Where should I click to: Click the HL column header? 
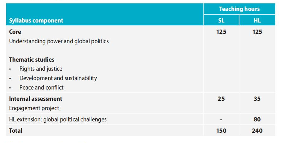(257, 21)
